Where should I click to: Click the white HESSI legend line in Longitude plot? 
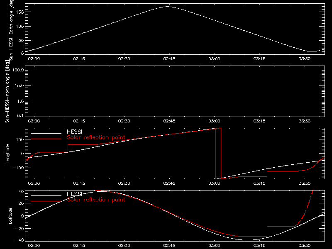46,133
